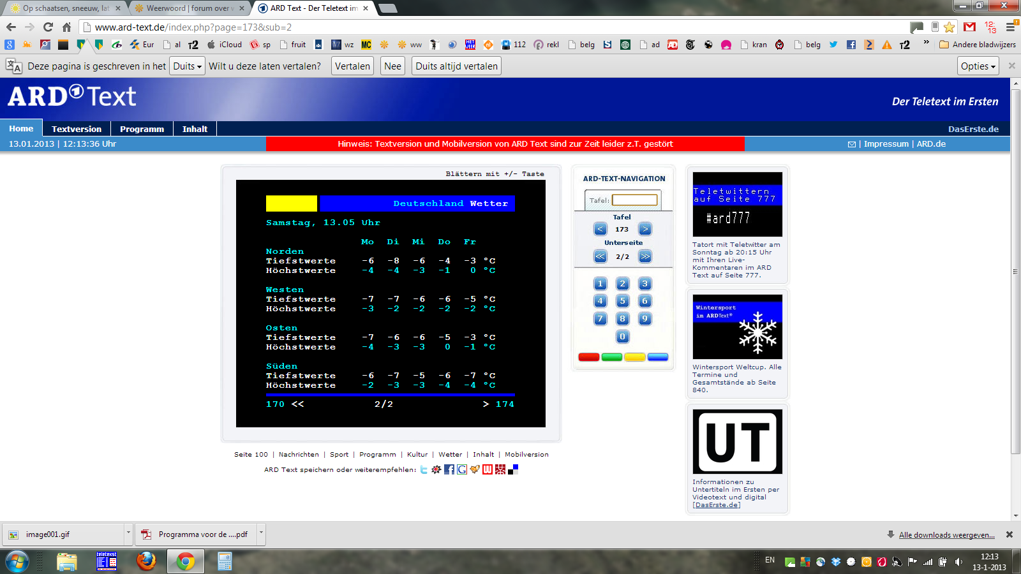
Task: Tap digit 7 on the teletext keypad
Action: point(600,319)
